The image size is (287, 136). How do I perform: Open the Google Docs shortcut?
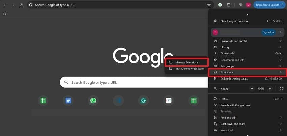click(68, 100)
